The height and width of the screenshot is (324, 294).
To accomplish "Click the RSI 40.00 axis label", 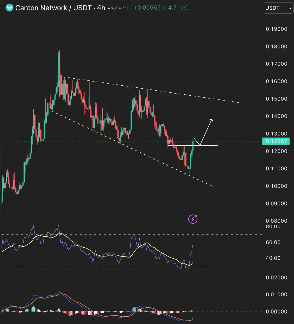I will (273, 258).
